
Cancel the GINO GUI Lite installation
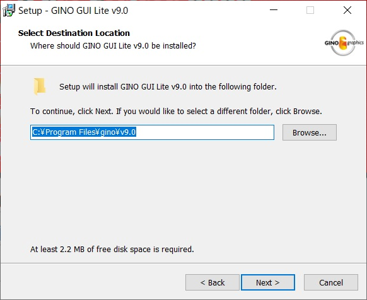(x=331, y=282)
